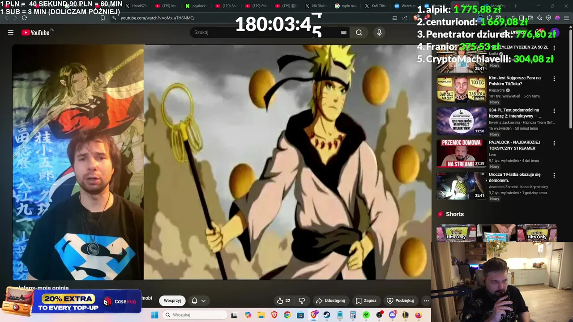
Task: Switch to the rypin map browser tab
Action: [346, 6]
